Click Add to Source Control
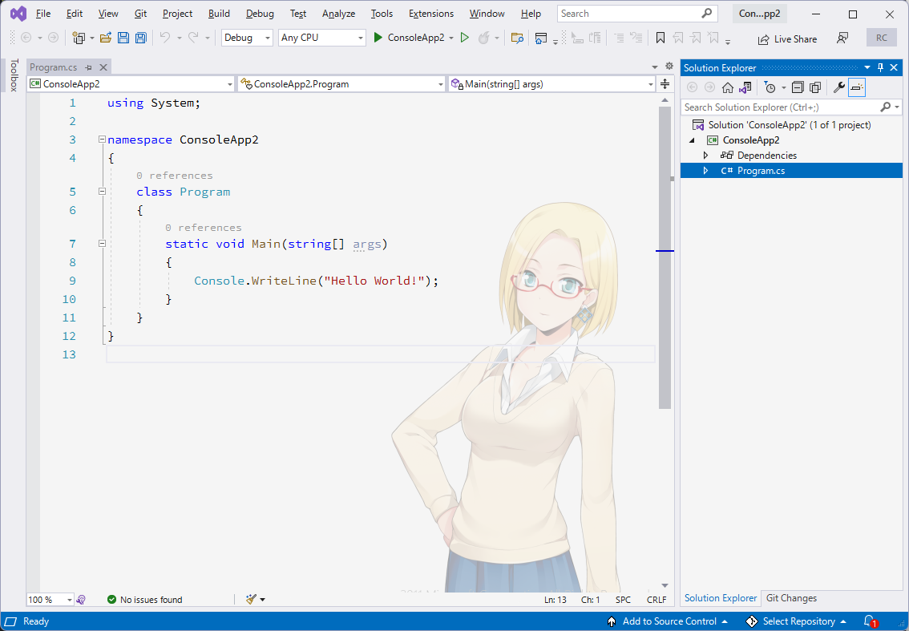Screen dimensions: 909x631 667,621
